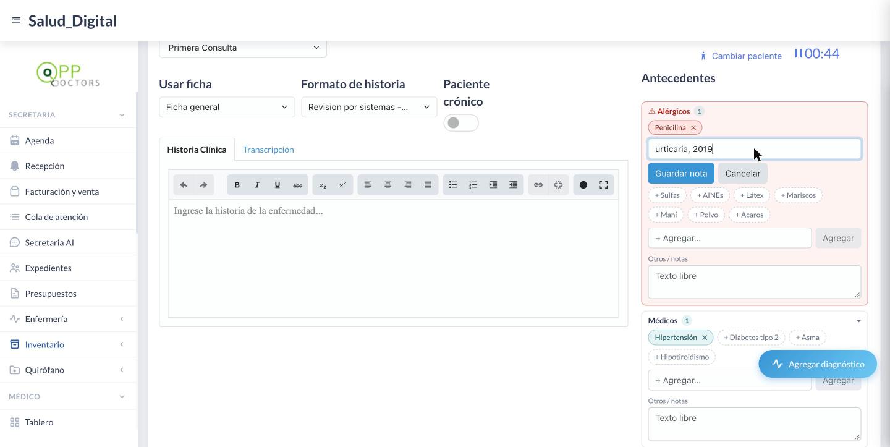Open the Formato de historia dropdown
The height and width of the screenshot is (447, 890).
coord(369,107)
